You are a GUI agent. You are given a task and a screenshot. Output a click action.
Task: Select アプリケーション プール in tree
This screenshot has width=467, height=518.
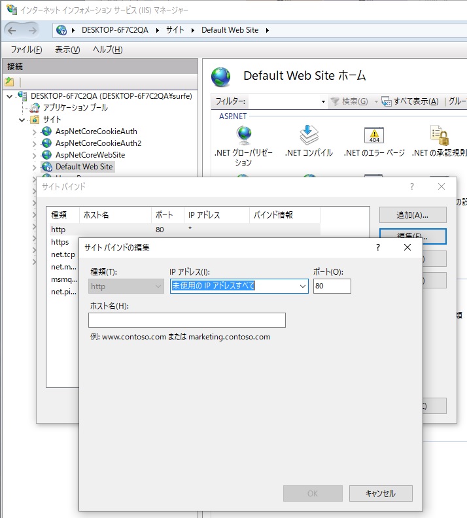75,108
